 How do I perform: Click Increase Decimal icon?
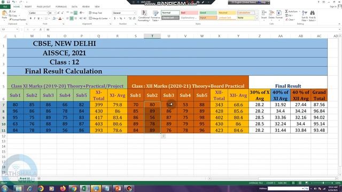tap(130, 19)
